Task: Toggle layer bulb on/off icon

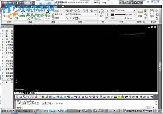Action: click(x=67, y=18)
